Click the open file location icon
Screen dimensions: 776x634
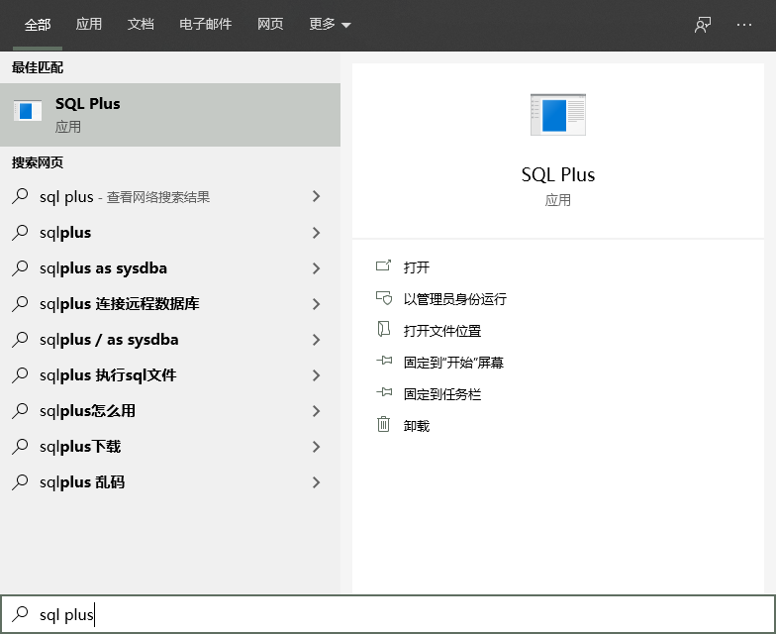384,329
